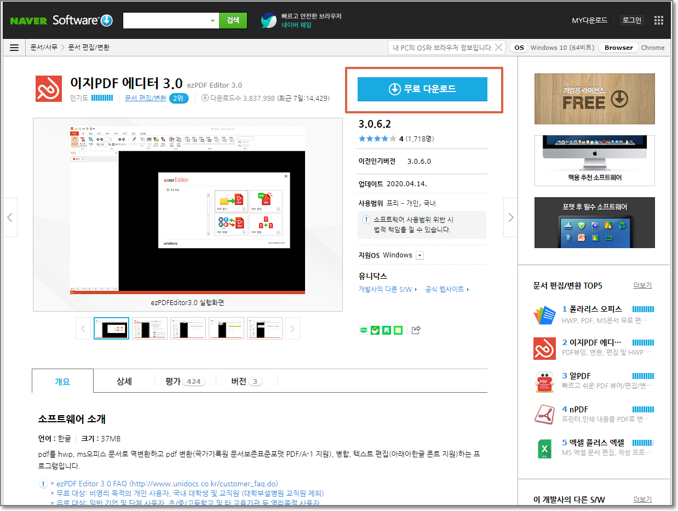Select the 개요 tab

click(x=62, y=381)
